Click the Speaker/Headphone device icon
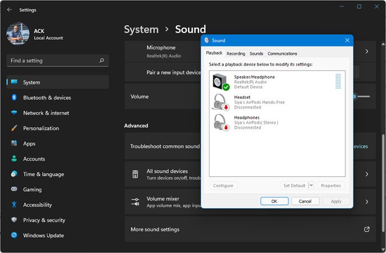 [x=221, y=82]
